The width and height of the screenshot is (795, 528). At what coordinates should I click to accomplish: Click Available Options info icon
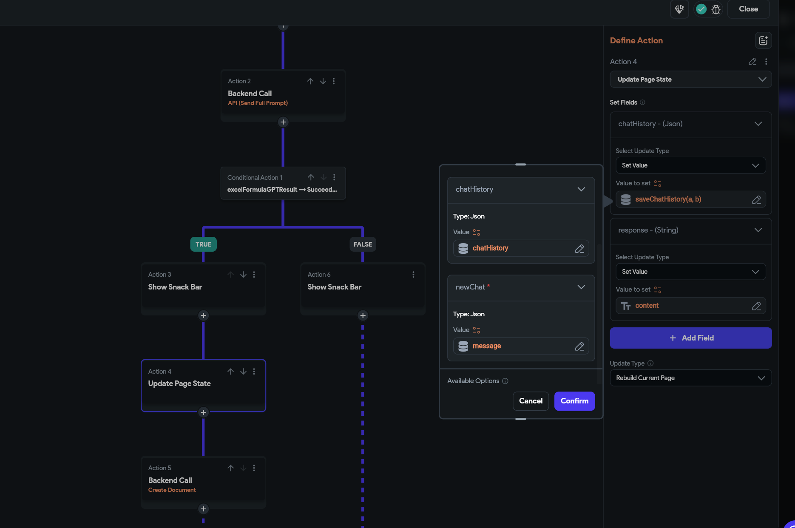[x=505, y=381]
